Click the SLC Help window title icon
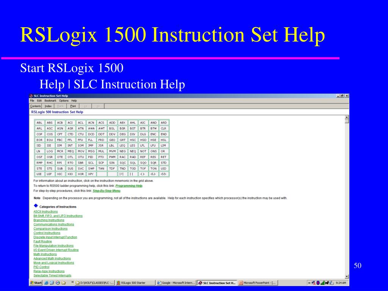The width and height of the screenshot is (388, 291). coord(31,96)
